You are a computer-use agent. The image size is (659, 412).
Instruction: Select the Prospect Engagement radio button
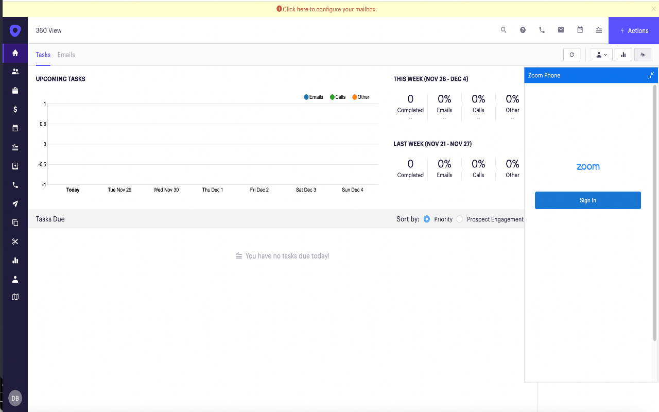click(460, 219)
